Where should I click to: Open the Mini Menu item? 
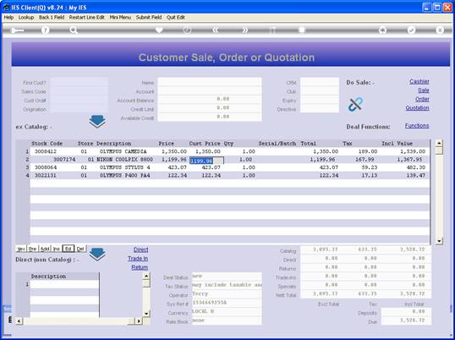coord(120,18)
